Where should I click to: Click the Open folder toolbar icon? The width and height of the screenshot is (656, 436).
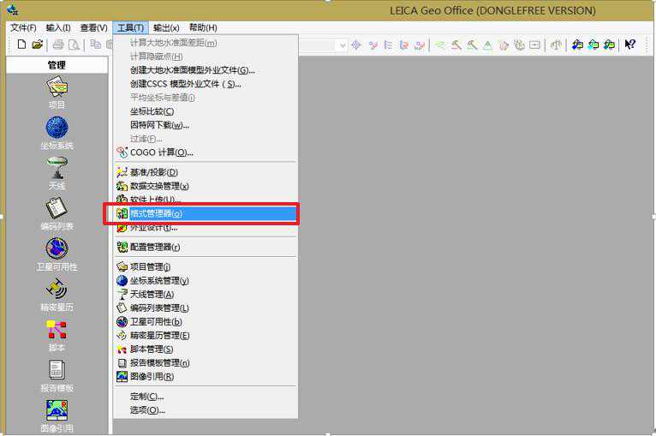point(37,44)
